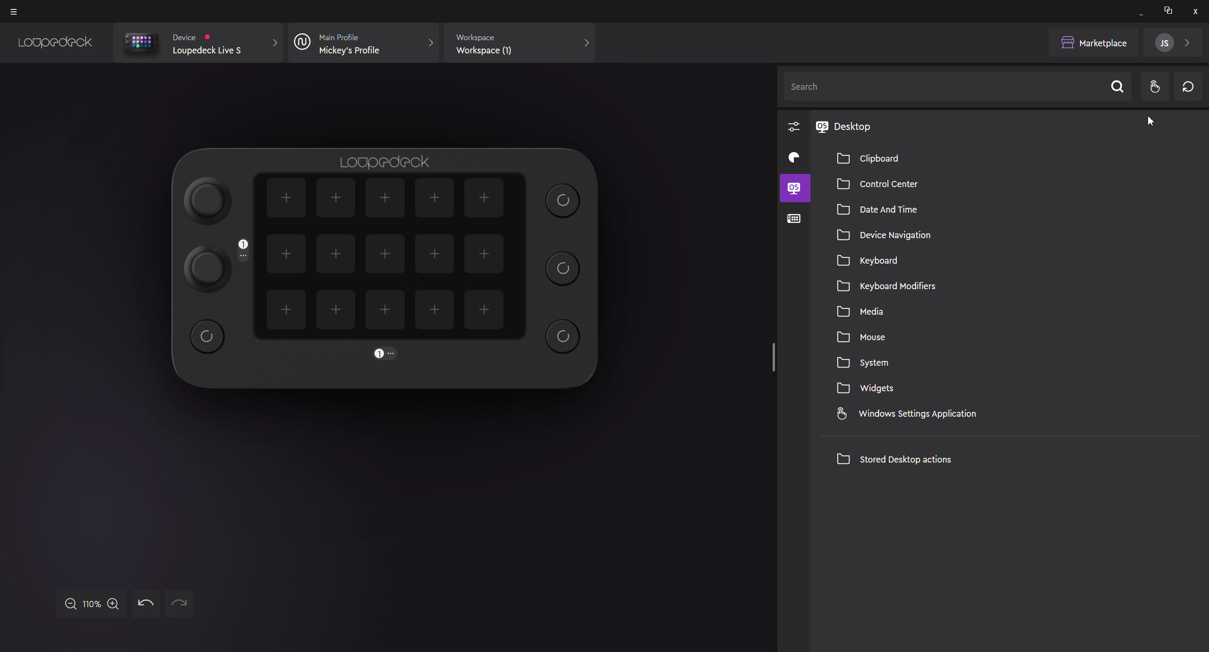Click the undo arrow button

point(145,603)
